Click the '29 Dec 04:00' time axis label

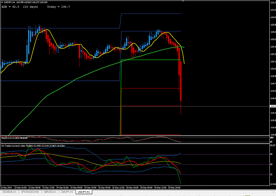[x=147, y=188]
